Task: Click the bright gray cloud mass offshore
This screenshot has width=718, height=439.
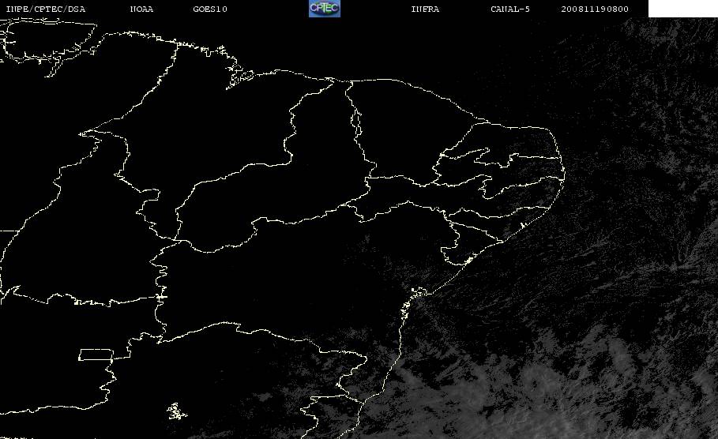Action: (550, 394)
